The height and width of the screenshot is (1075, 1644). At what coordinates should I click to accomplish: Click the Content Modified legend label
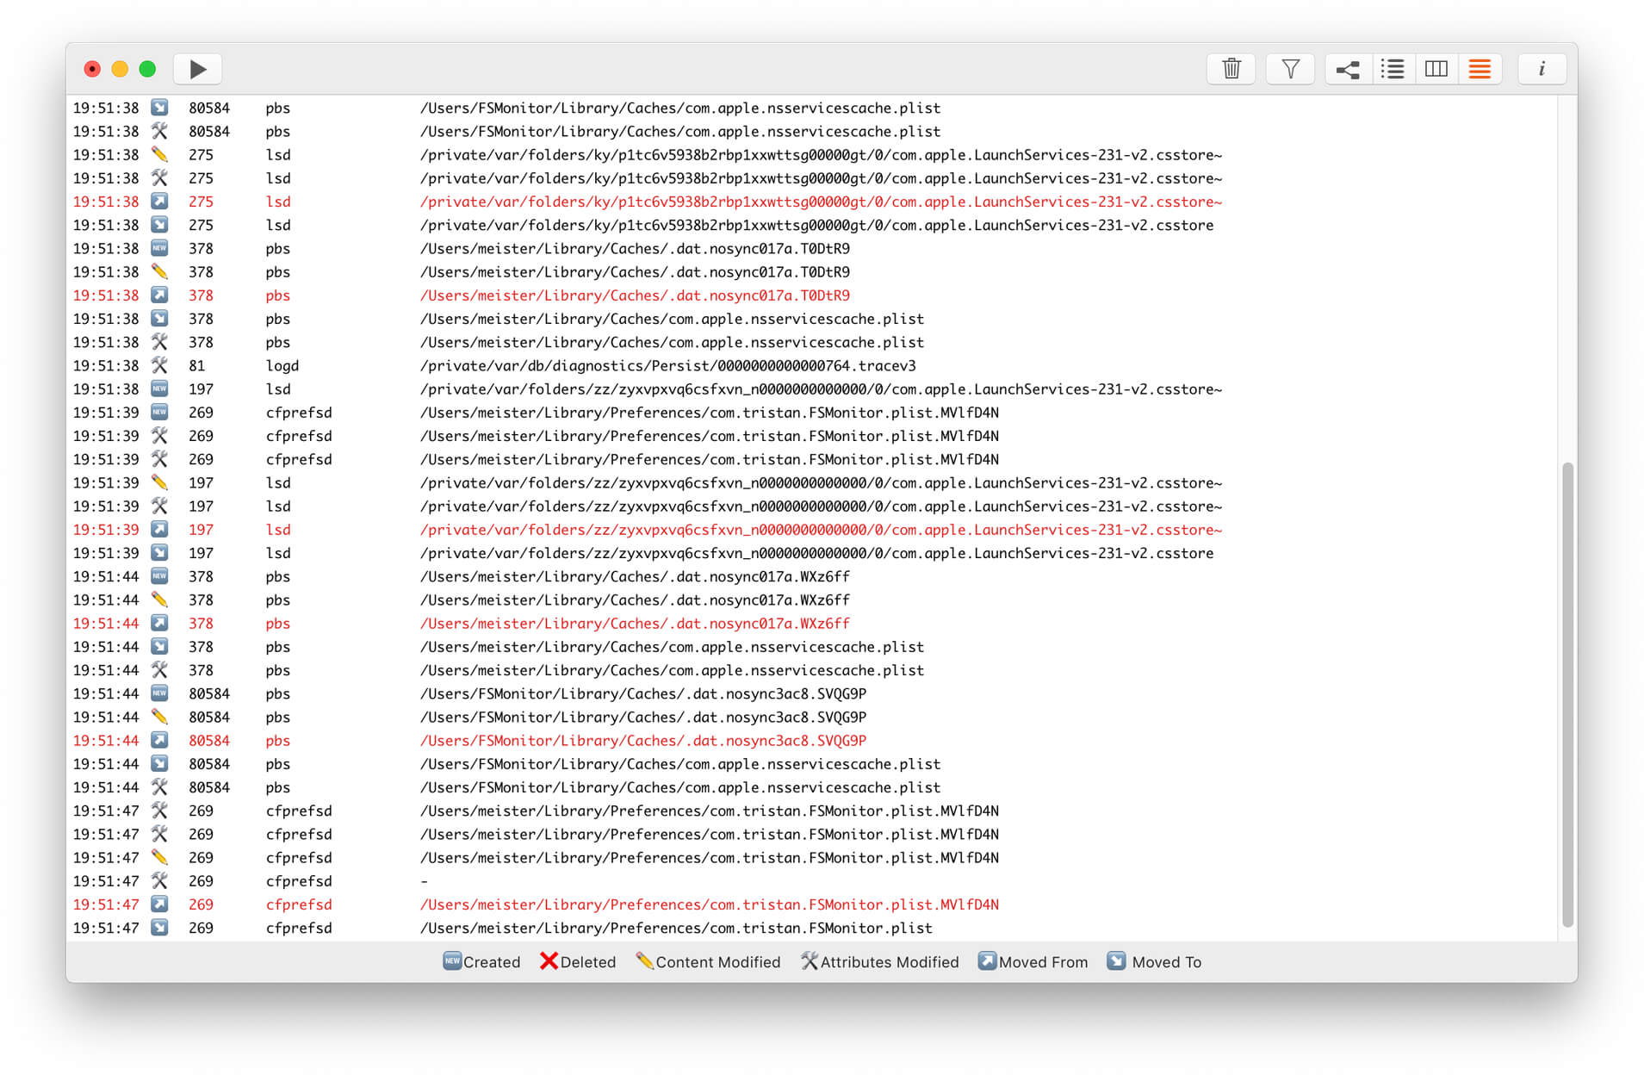[x=717, y=962]
